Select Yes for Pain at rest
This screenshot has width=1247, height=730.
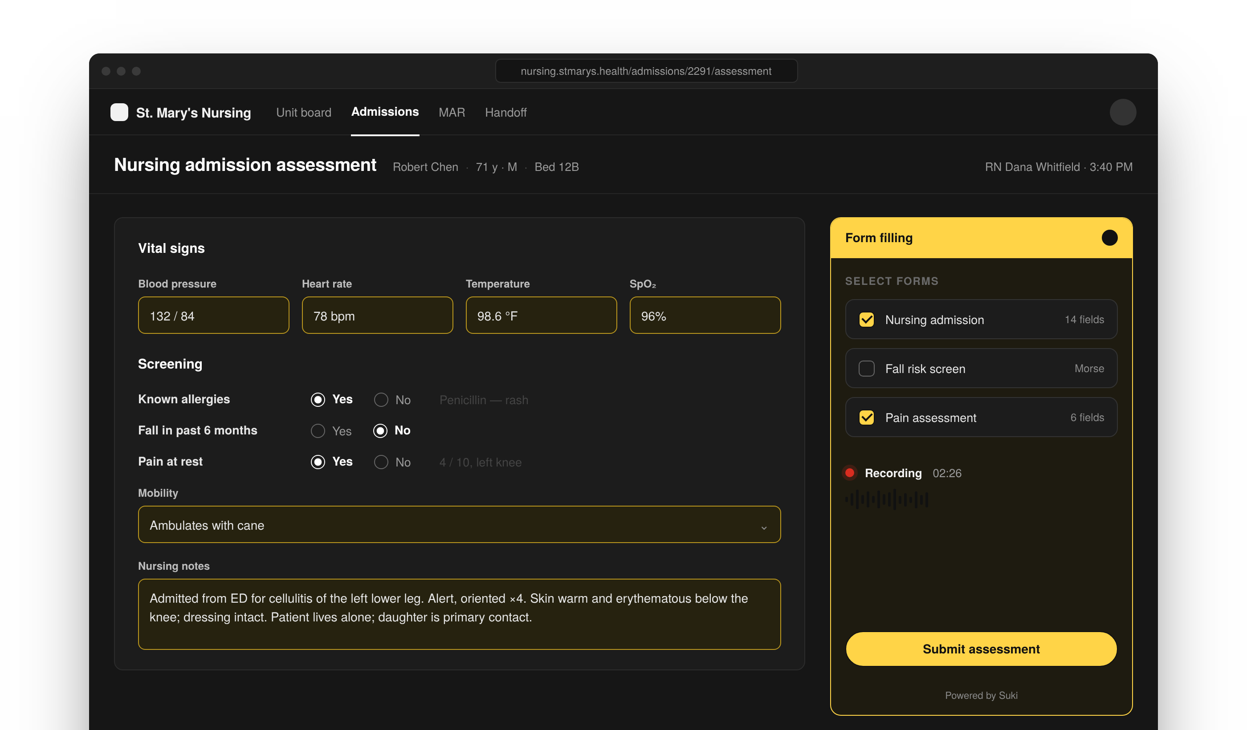pyautogui.click(x=318, y=462)
